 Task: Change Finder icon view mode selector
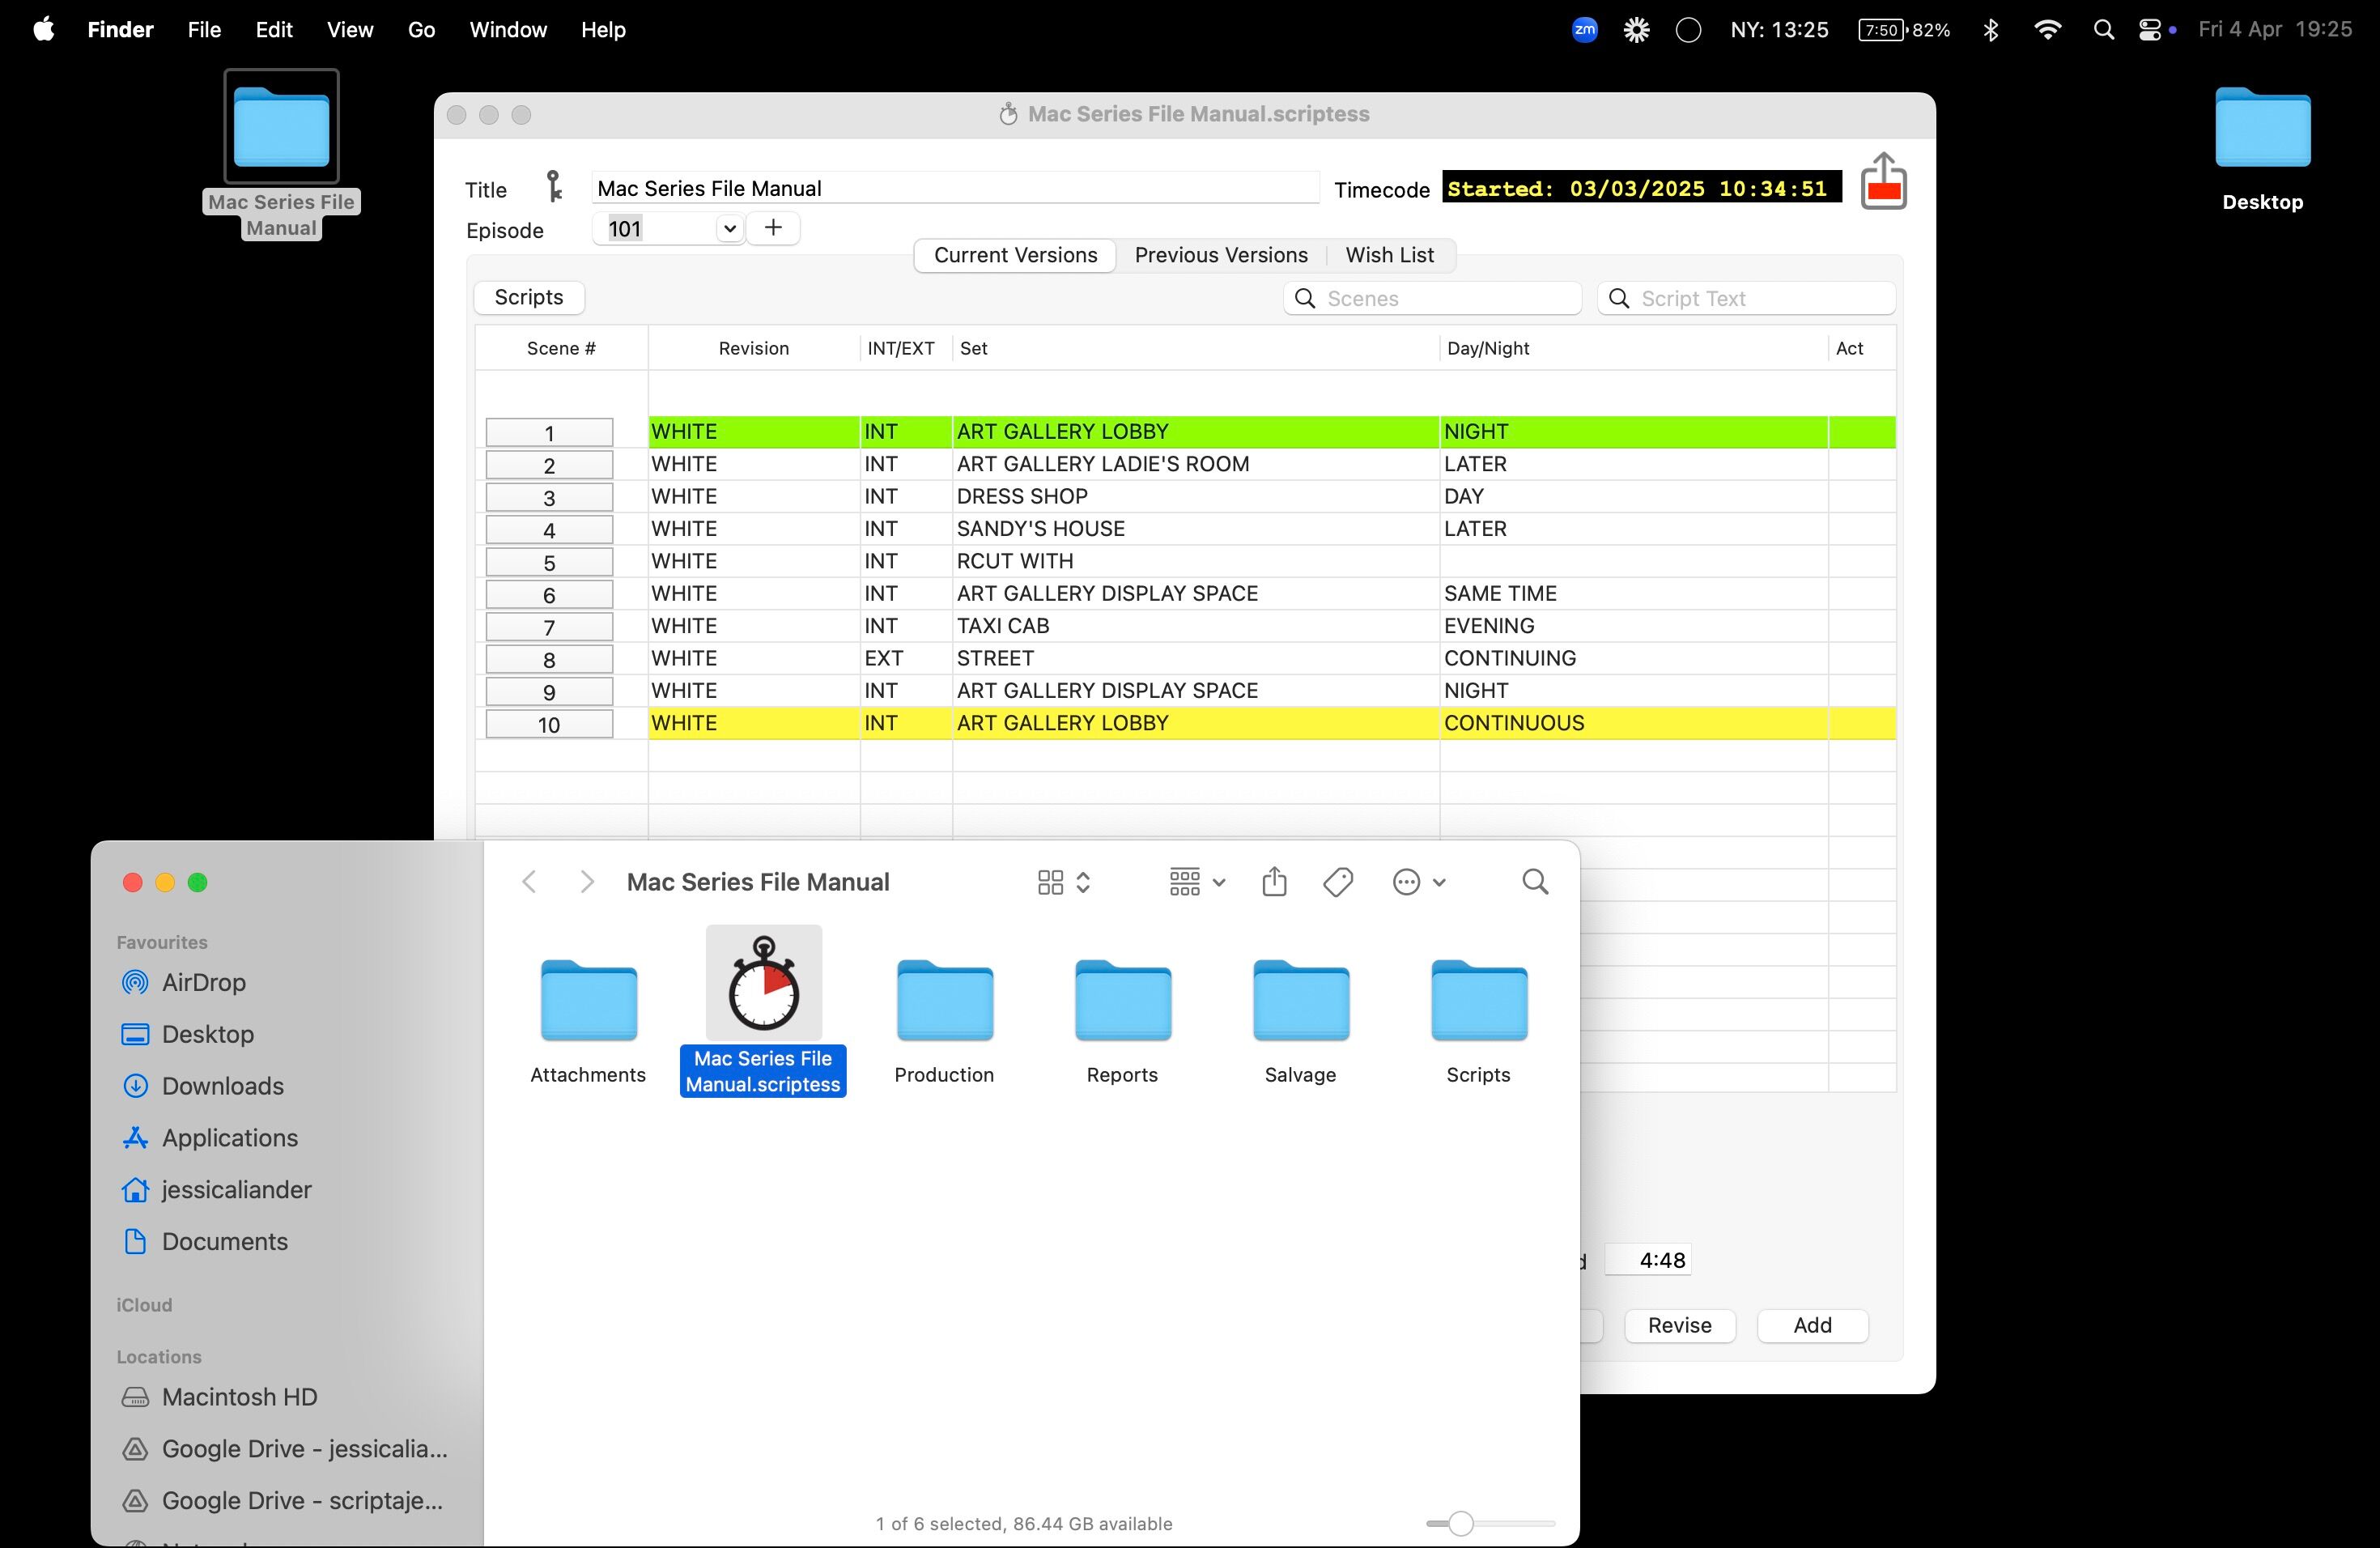pos(1062,882)
